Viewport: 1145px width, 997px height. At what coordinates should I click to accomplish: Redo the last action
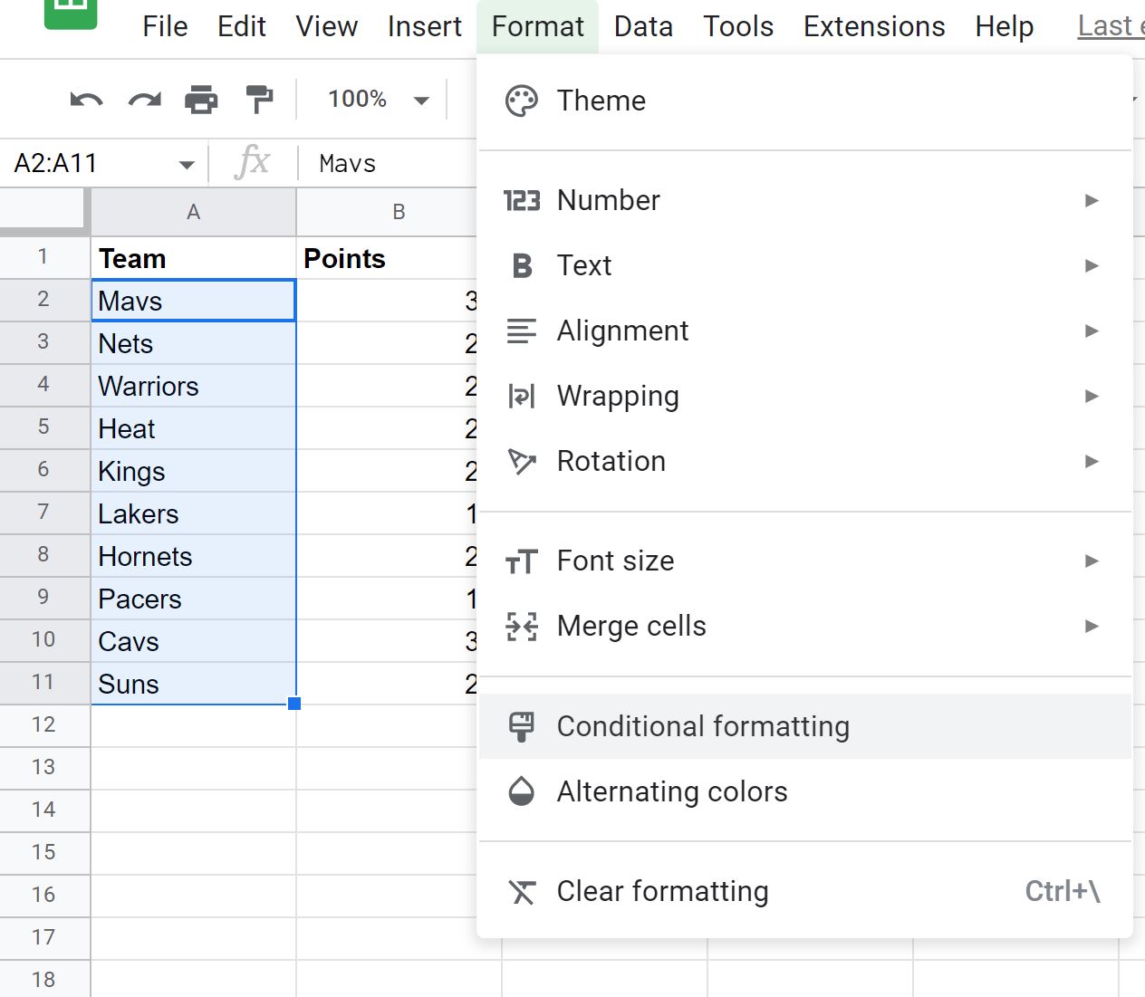coord(144,100)
